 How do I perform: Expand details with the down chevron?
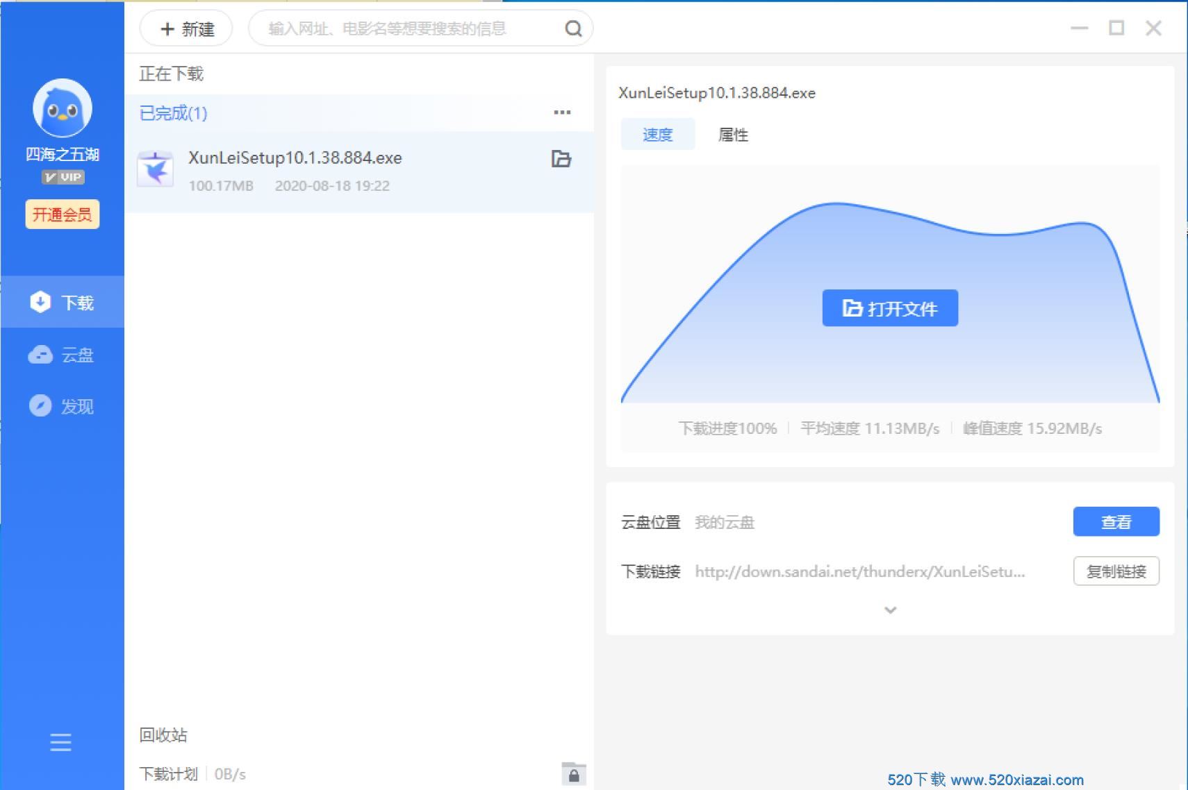(890, 610)
